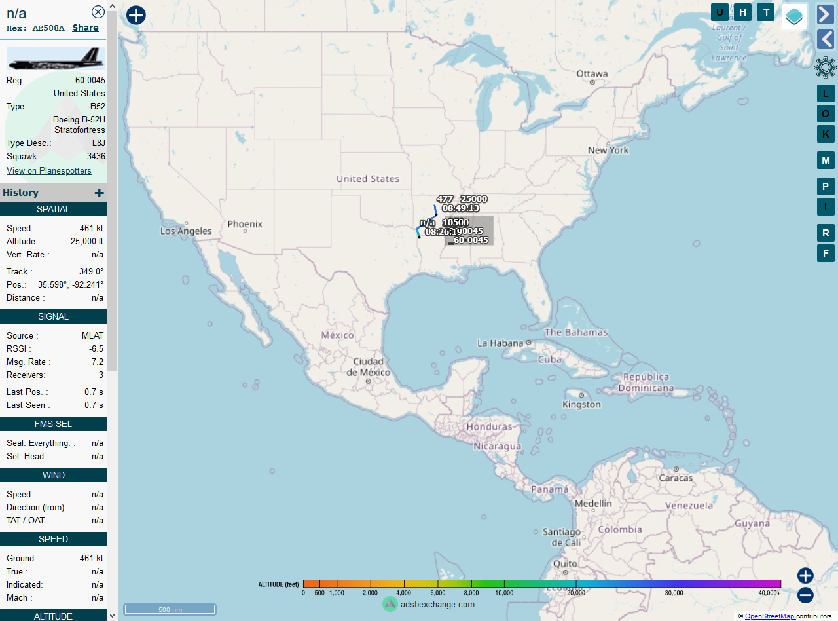Toggle the H button in the map toolbar
This screenshot has height=621, width=838.
pyautogui.click(x=742, y=12)
